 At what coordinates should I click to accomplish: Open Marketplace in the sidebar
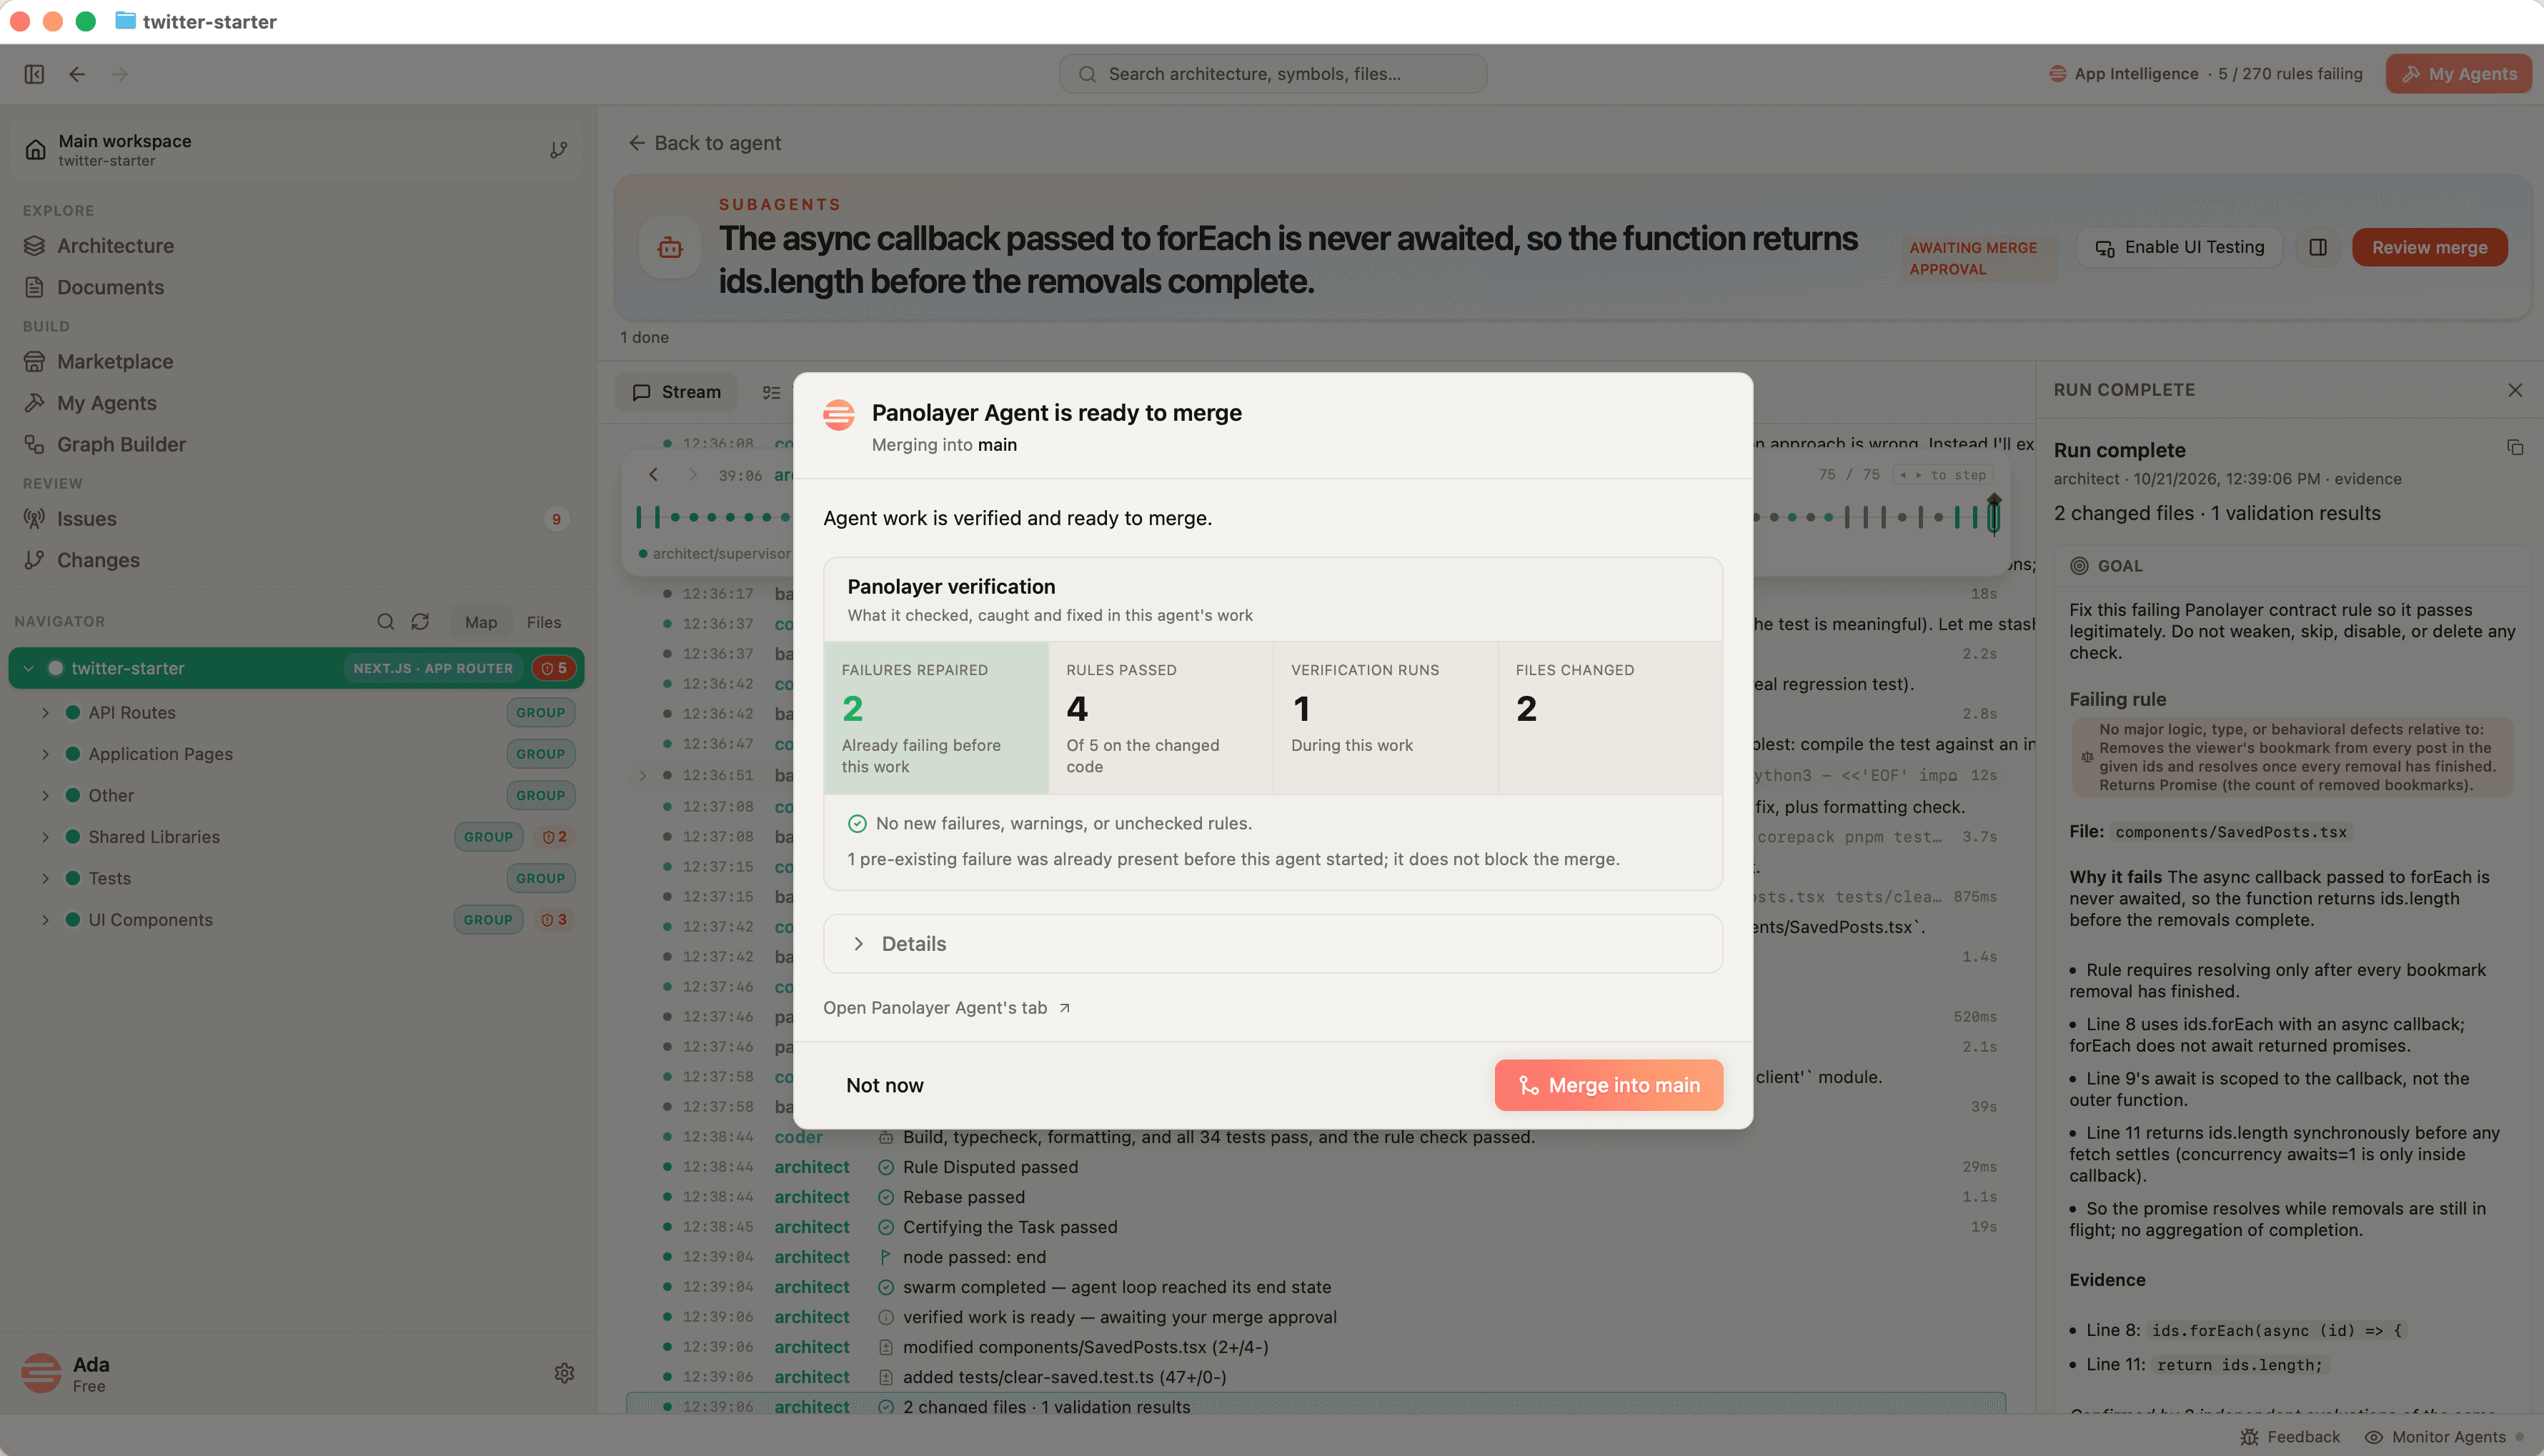pyautogui.click(x=115, y=362)
